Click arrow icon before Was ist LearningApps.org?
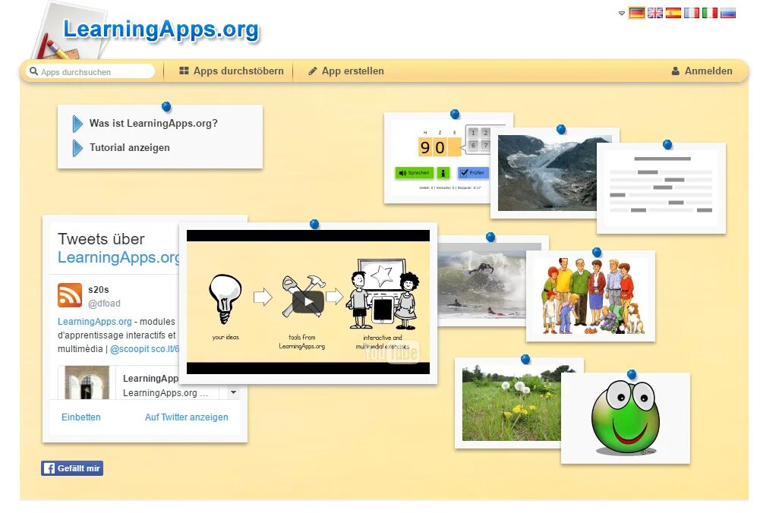760x513 pixels. pos(77,124)
